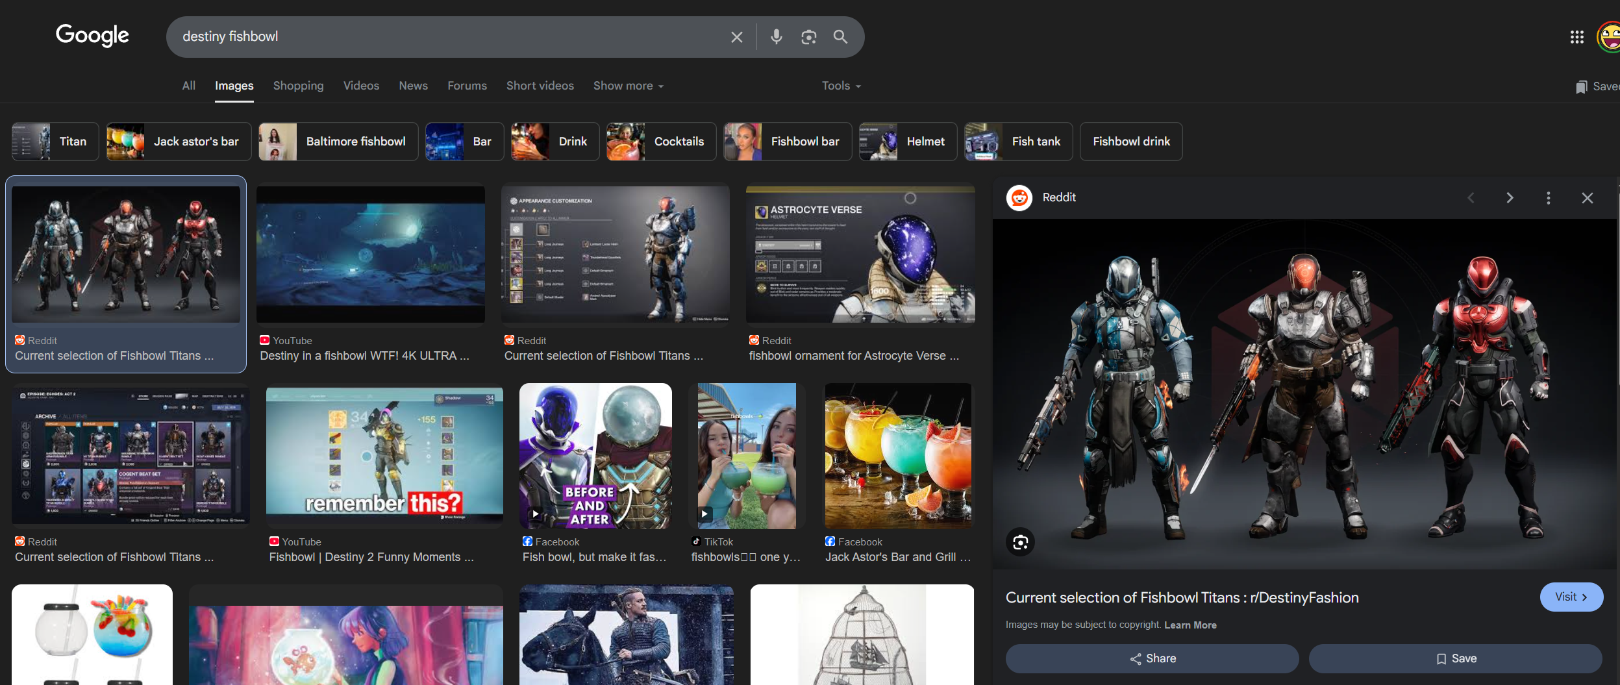Open the Learn More copyright link
This screenshot has height=685, width=1620.
pyautogui.click(x=1190, y=625)
